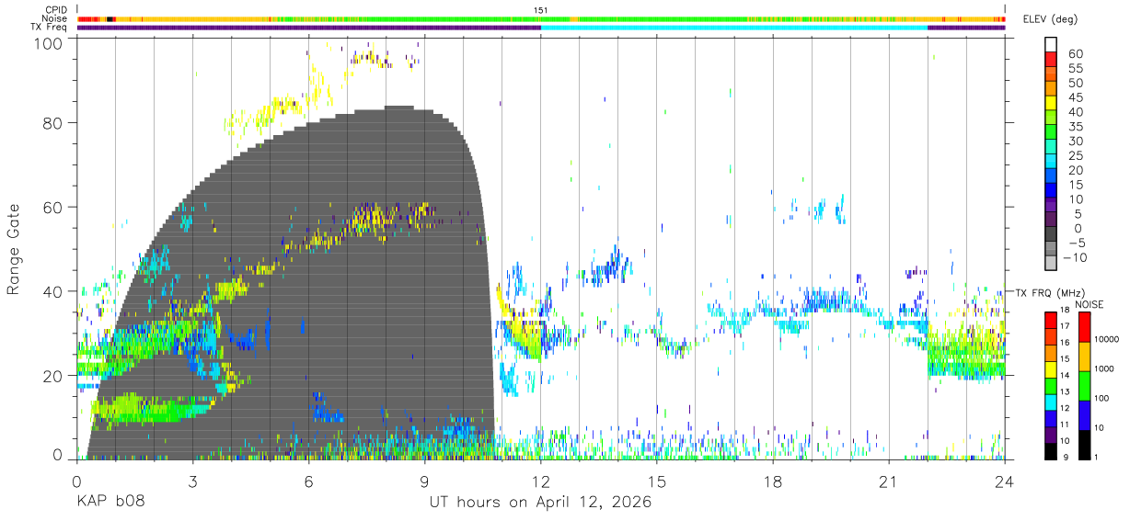This screenshot has width=1130, height=521.
Task: Click the 20 tick on Range Gate axis
Action: tap(53, 376)
